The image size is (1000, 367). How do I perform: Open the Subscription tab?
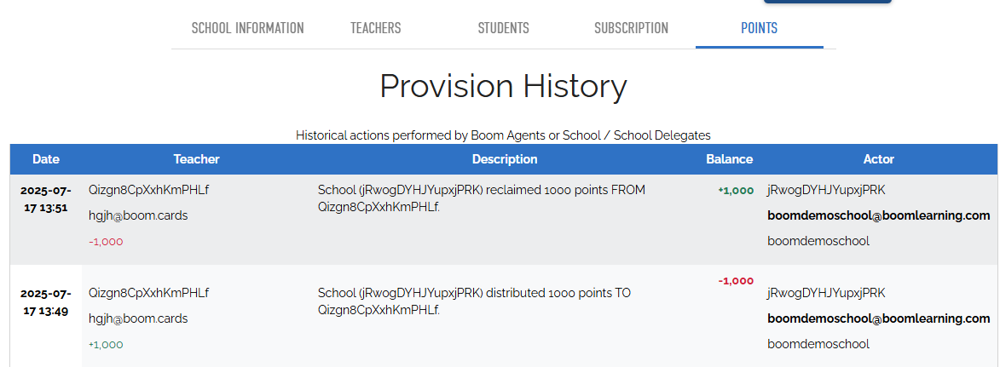[632, 28]
